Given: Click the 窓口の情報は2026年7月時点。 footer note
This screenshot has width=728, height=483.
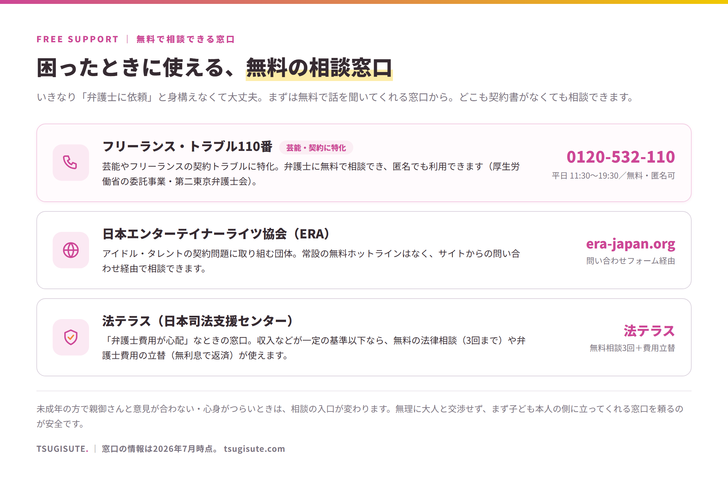Looking at the screenshot, I should coord(160,449).
